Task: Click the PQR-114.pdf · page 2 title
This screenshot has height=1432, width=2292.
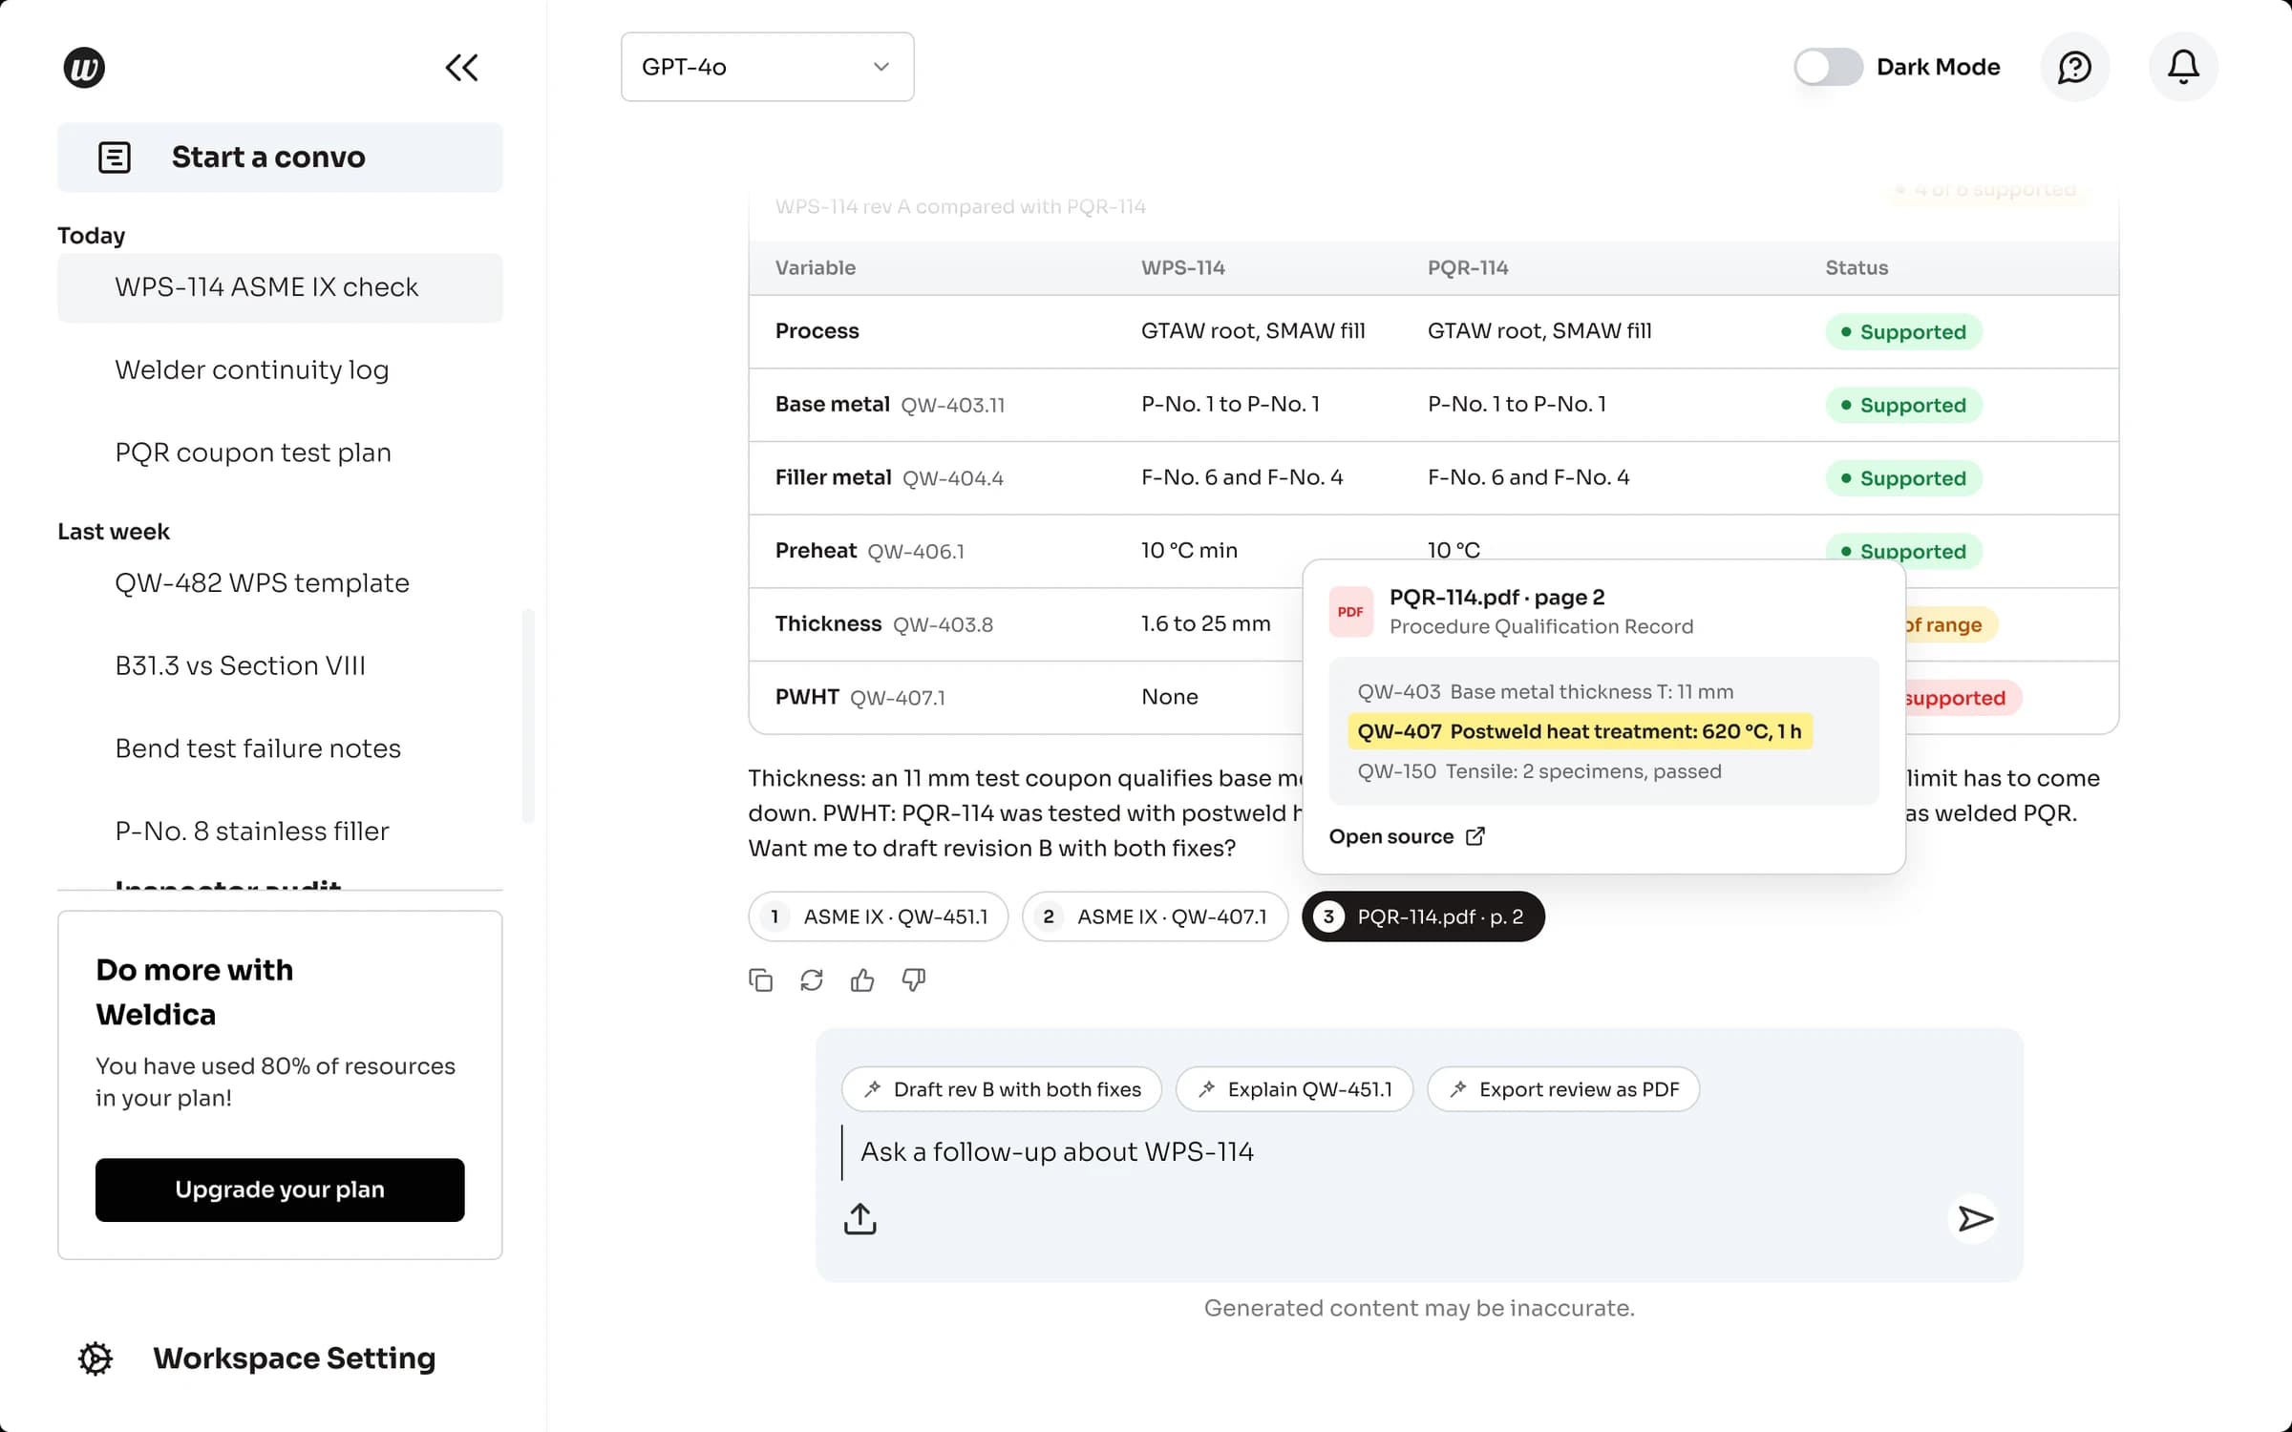Action: pos(1496,598)
